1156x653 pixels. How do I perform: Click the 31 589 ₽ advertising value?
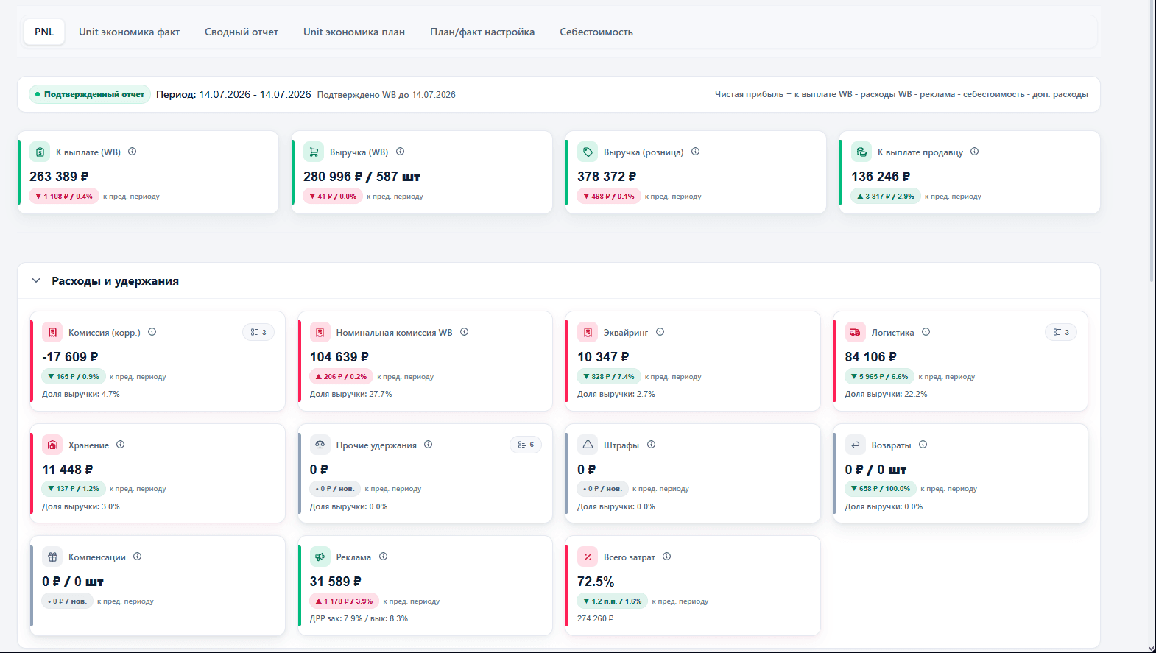pyautogui.click(x=336, y=582)
